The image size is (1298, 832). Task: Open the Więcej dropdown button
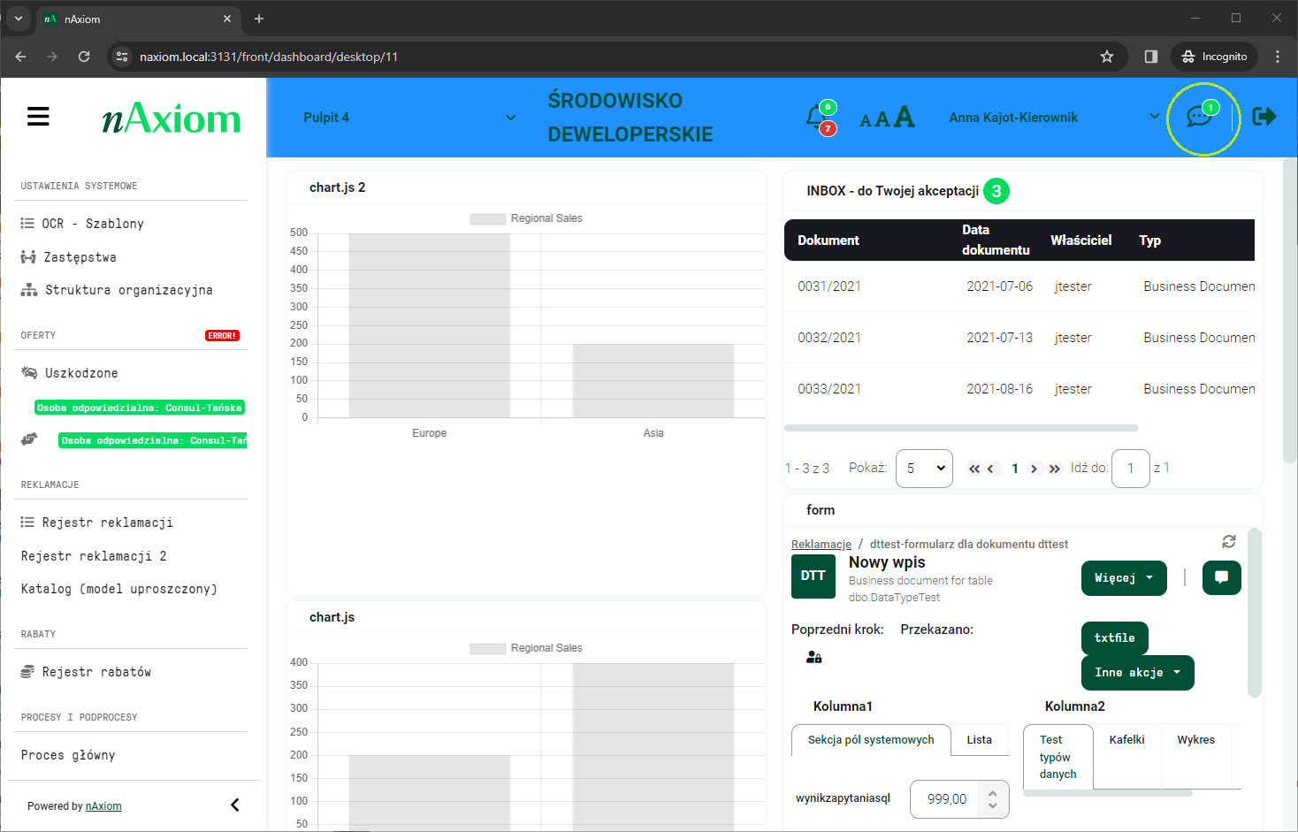1123,578
